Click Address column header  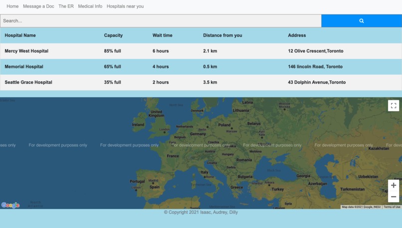coord(297,35)
